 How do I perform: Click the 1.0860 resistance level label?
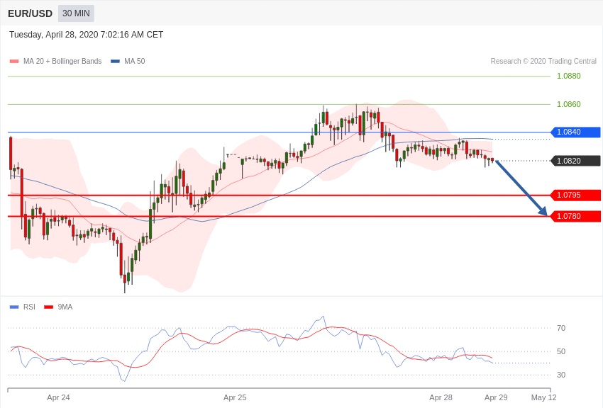pos(568,104)
